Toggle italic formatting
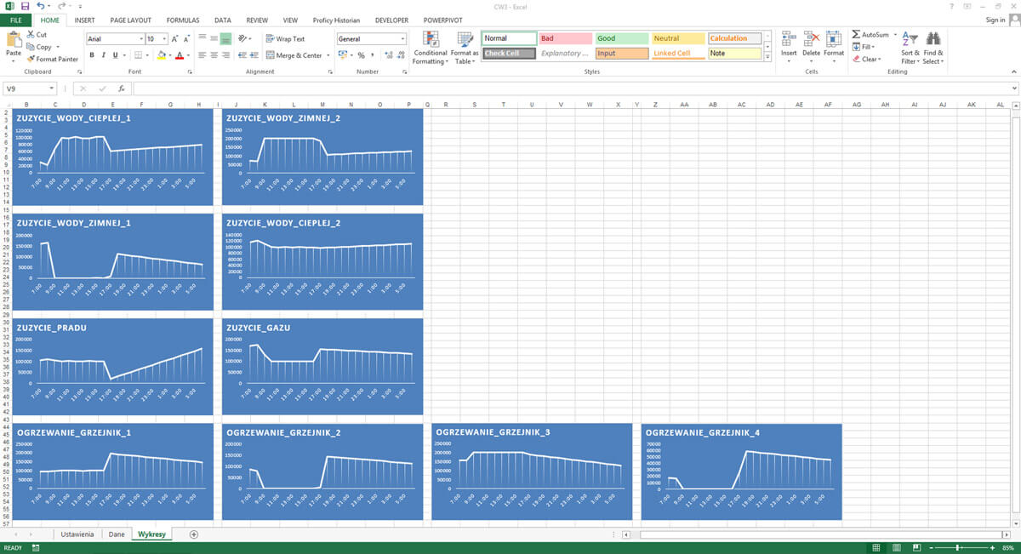This screenshot has height=554, width=1021. [x=103, y=54]
